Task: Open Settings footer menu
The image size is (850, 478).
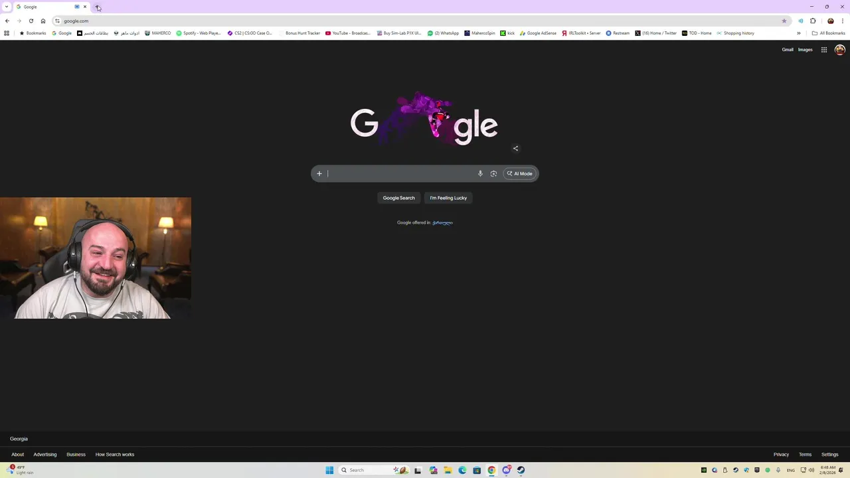Action: click(829, 455)
